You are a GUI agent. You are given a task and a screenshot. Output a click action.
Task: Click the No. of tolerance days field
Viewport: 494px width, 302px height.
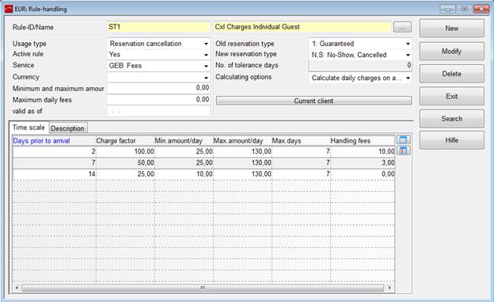[360, 66]
